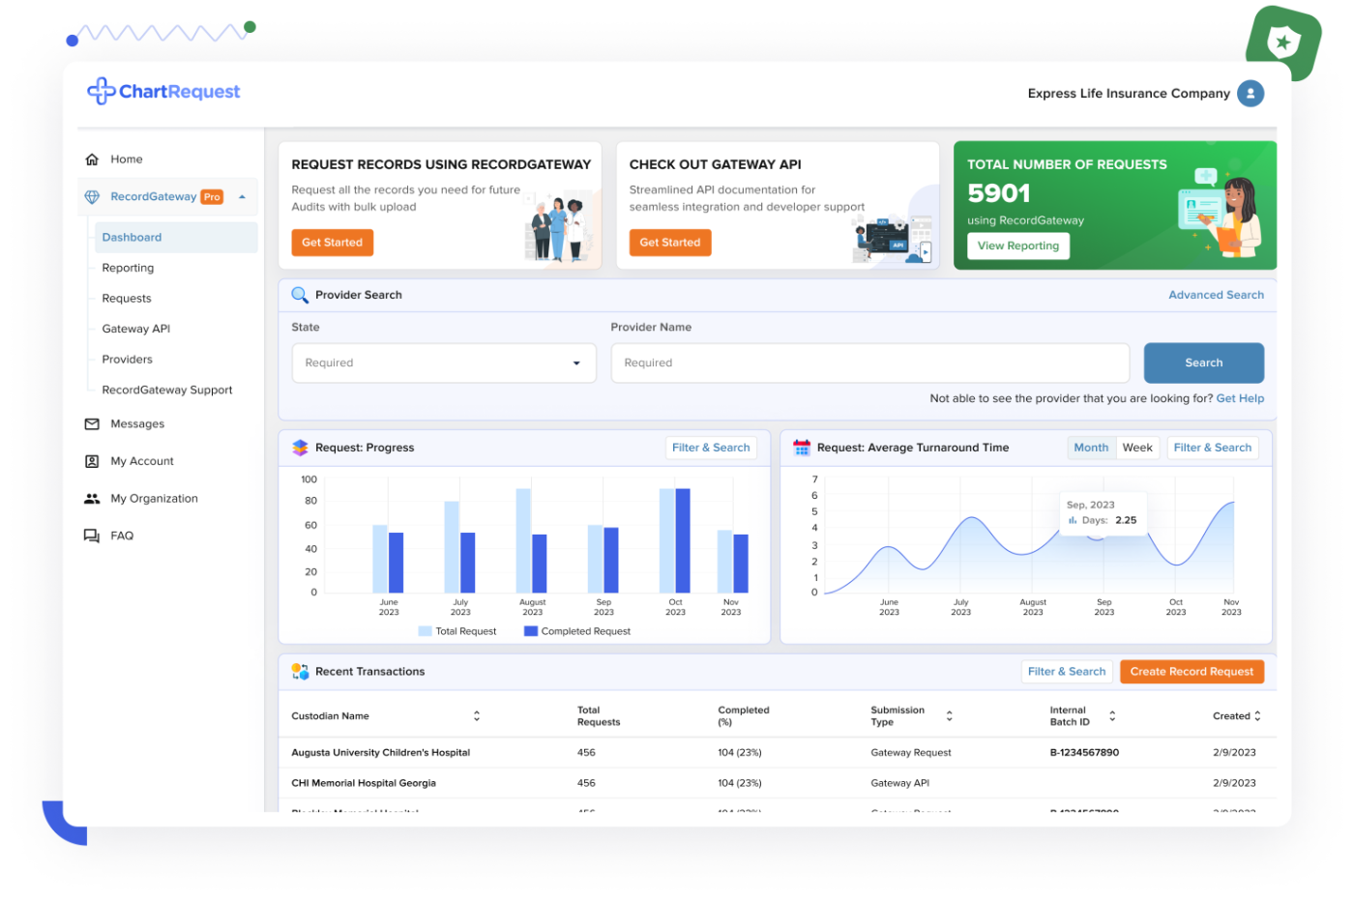The height and width of the screenshot is (899, 1354).
Task: Click the ChartRequest logo
Action: click(163, 91)
